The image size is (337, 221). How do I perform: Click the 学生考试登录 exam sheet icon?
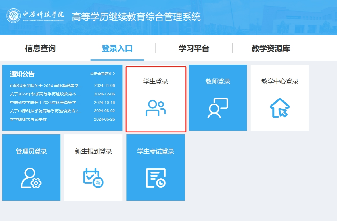pos(156,178)
